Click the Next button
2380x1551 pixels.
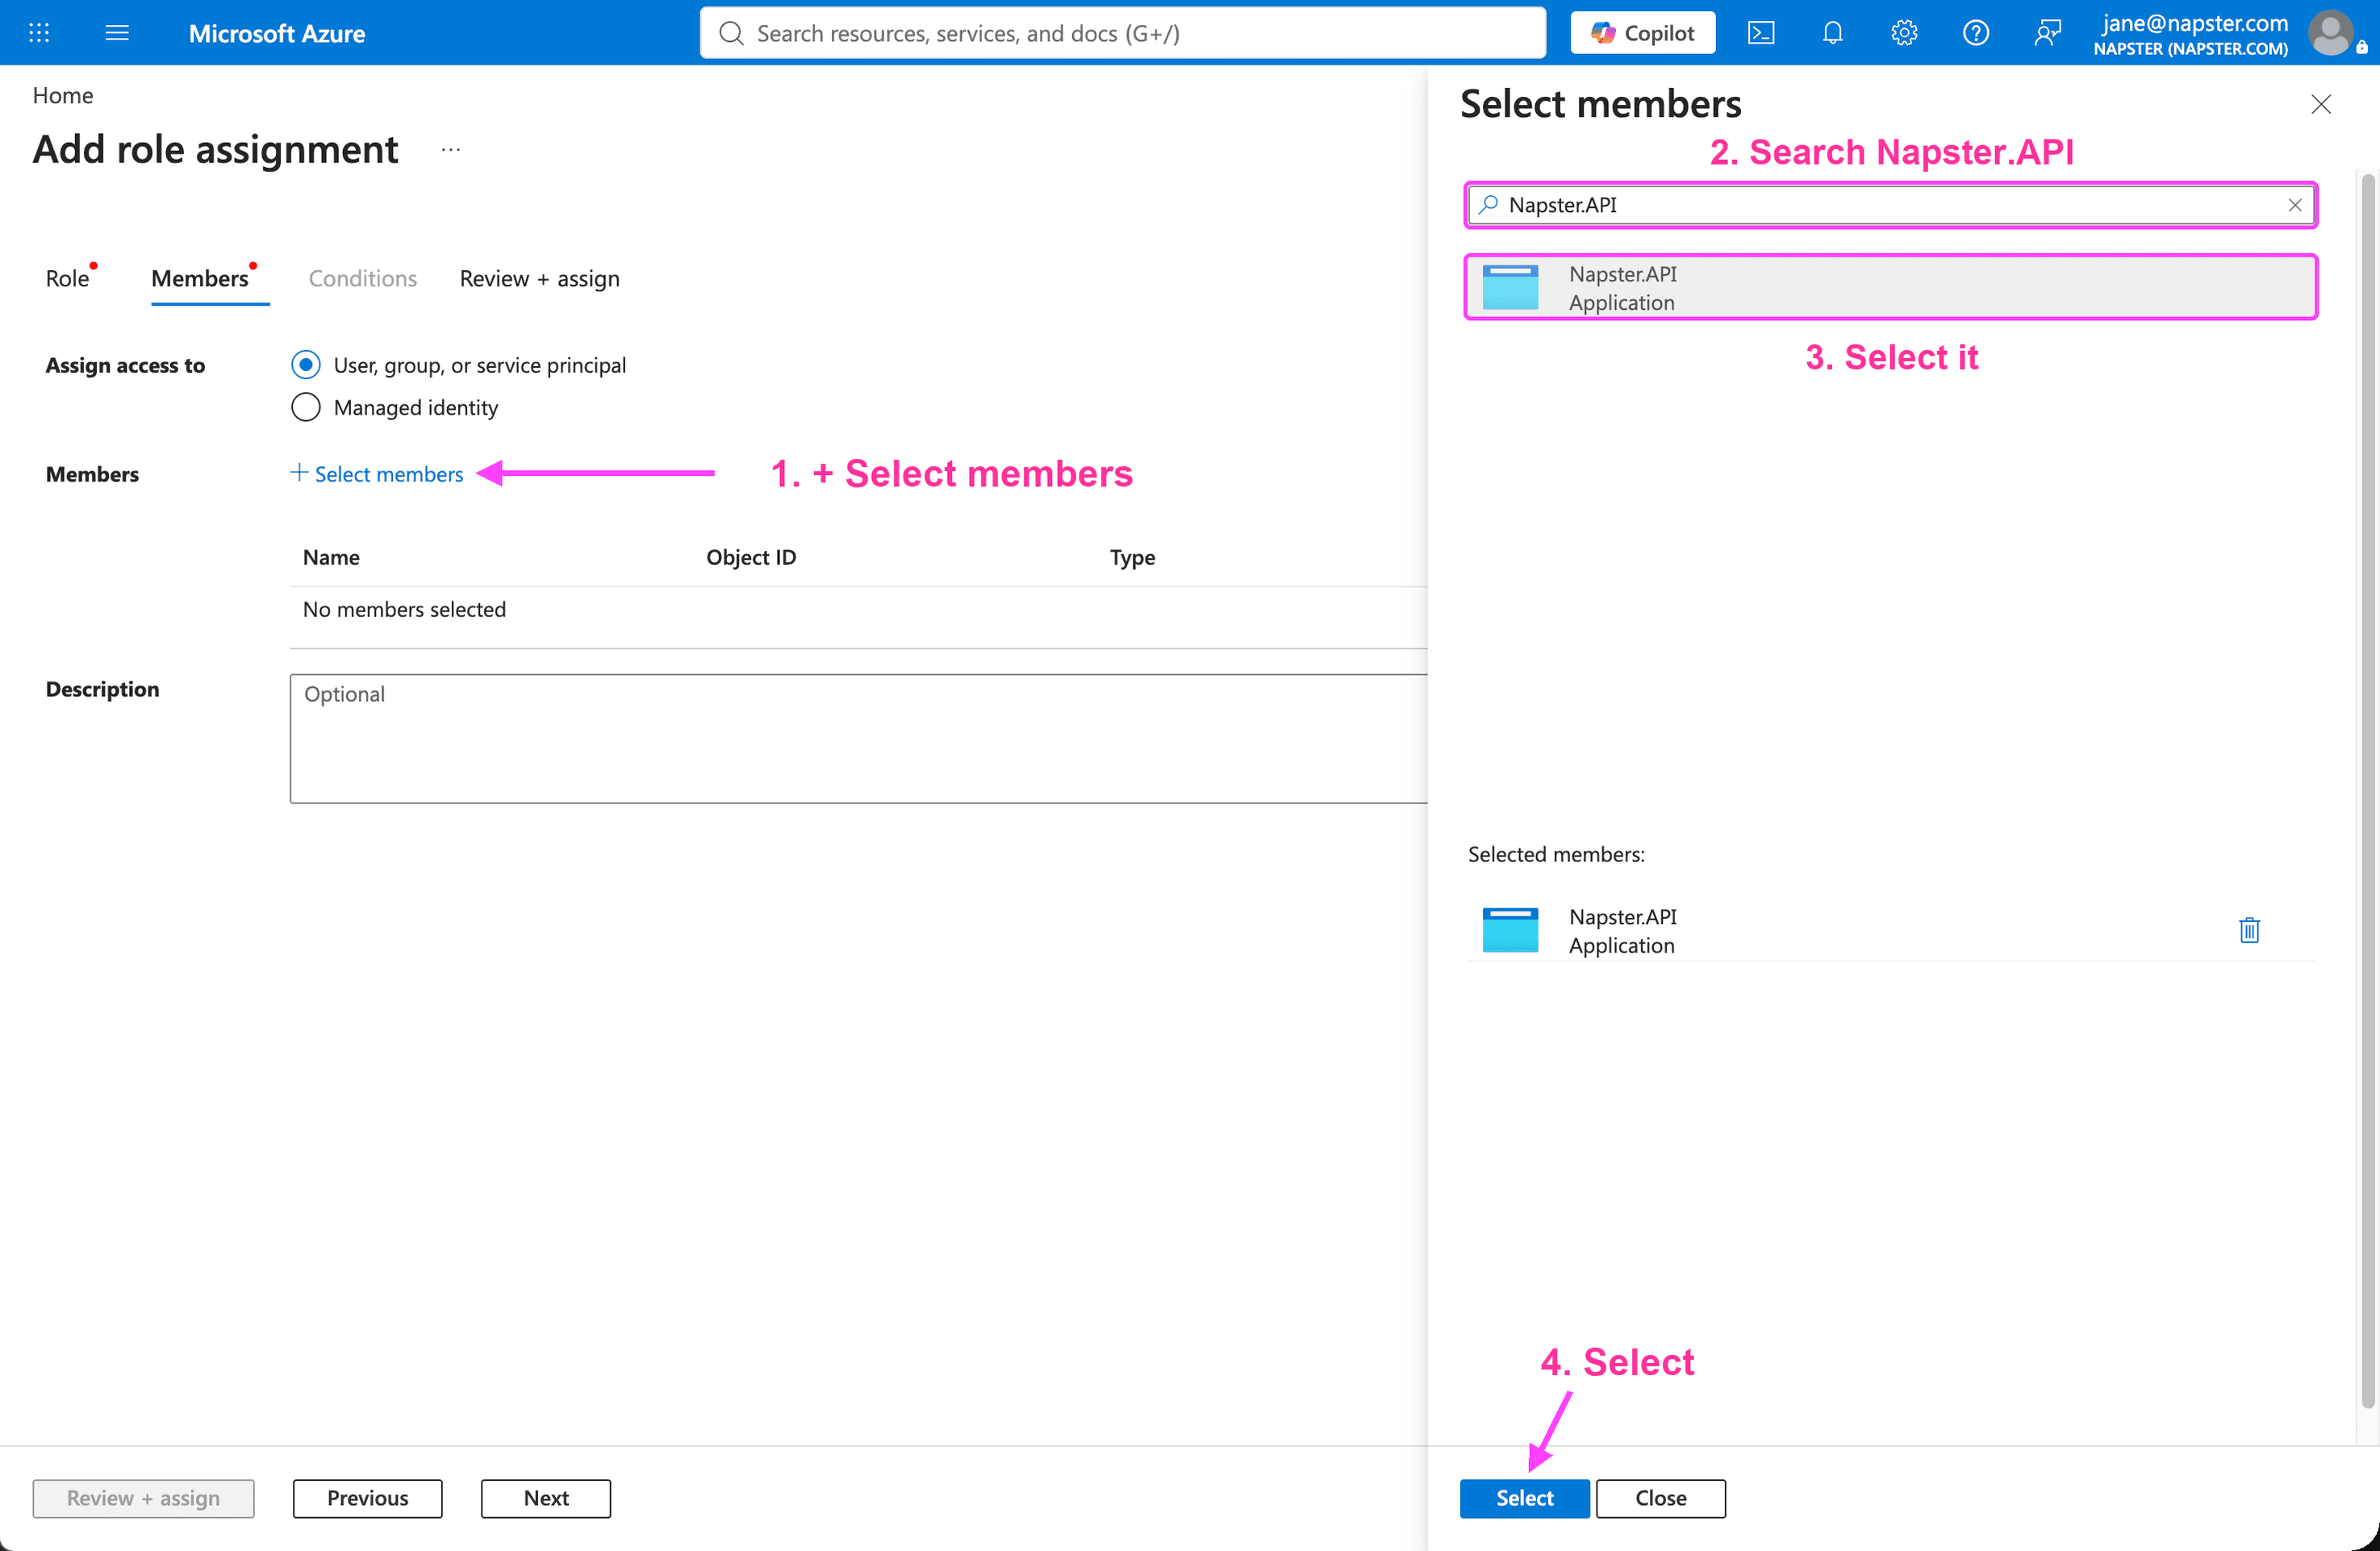point(546,1497)
